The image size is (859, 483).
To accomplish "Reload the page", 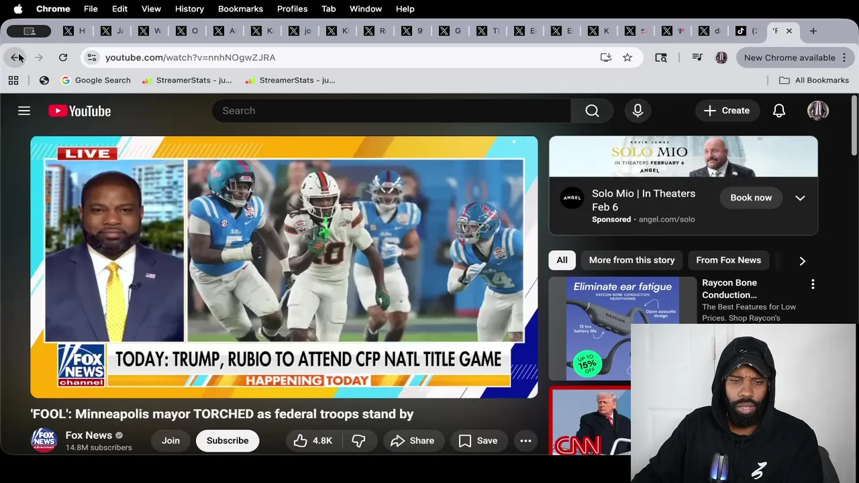I will (63, 58).
